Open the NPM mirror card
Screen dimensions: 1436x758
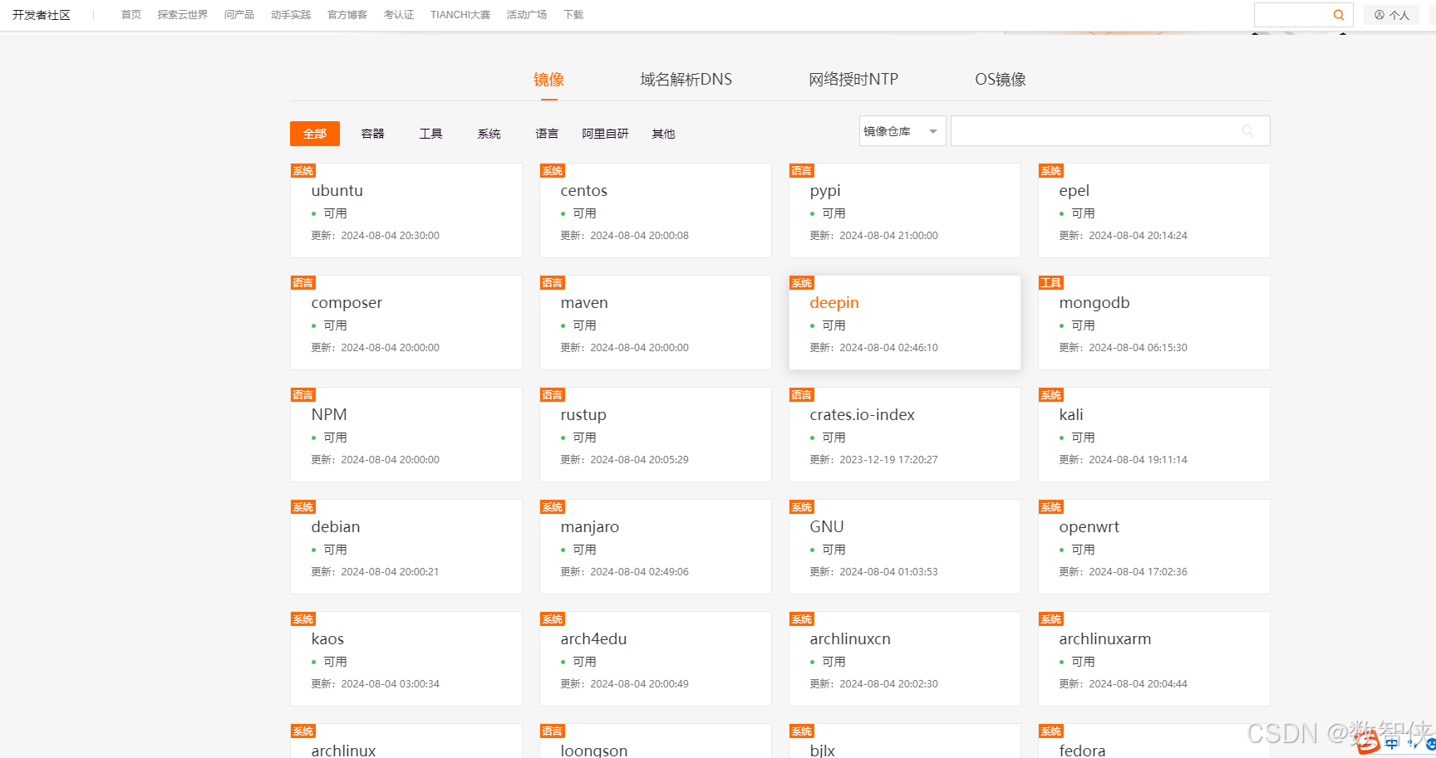406,434
